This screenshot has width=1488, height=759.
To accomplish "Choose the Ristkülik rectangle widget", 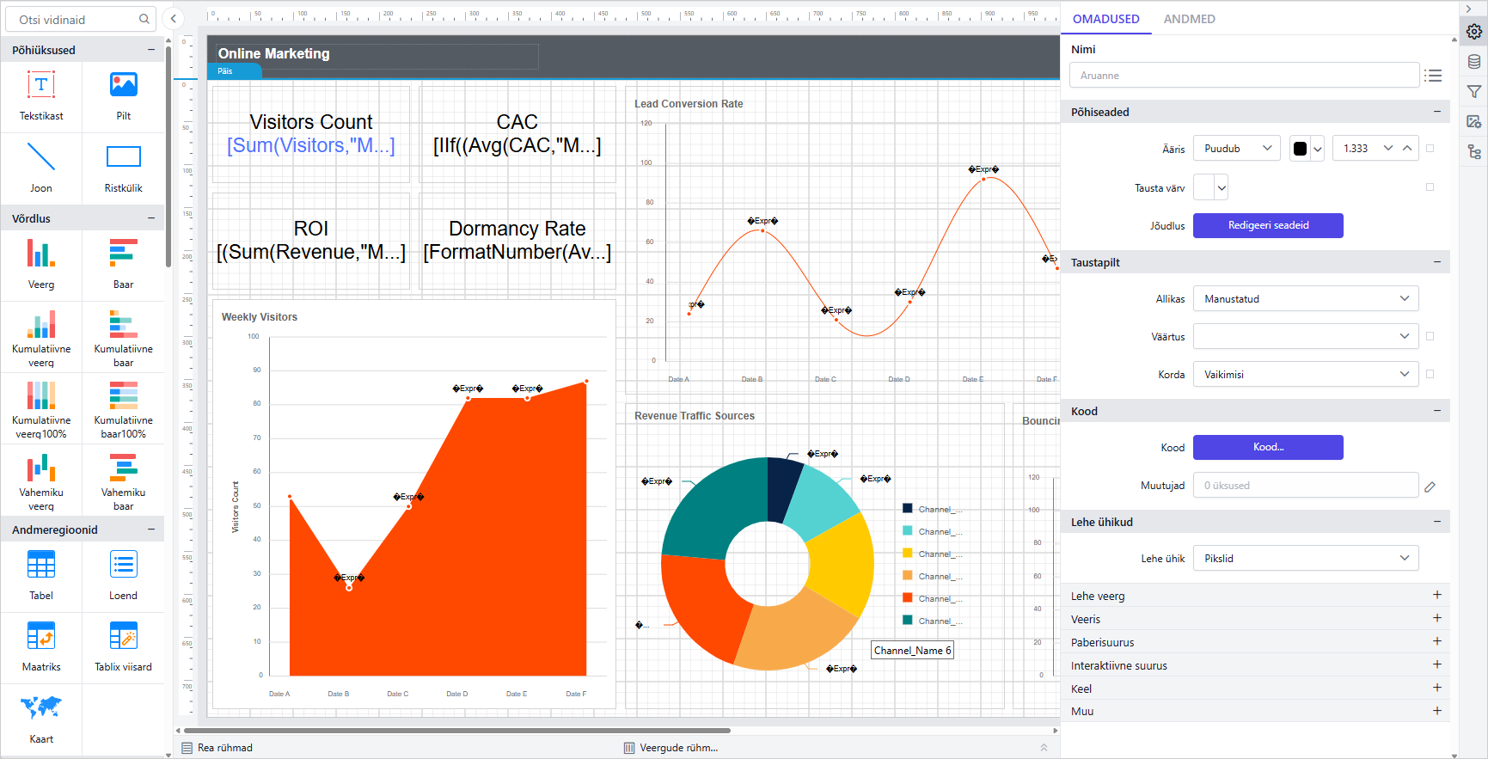I will (x=124, y=168).
